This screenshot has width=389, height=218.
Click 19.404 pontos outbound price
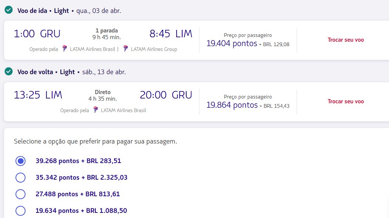pos(232,44)
